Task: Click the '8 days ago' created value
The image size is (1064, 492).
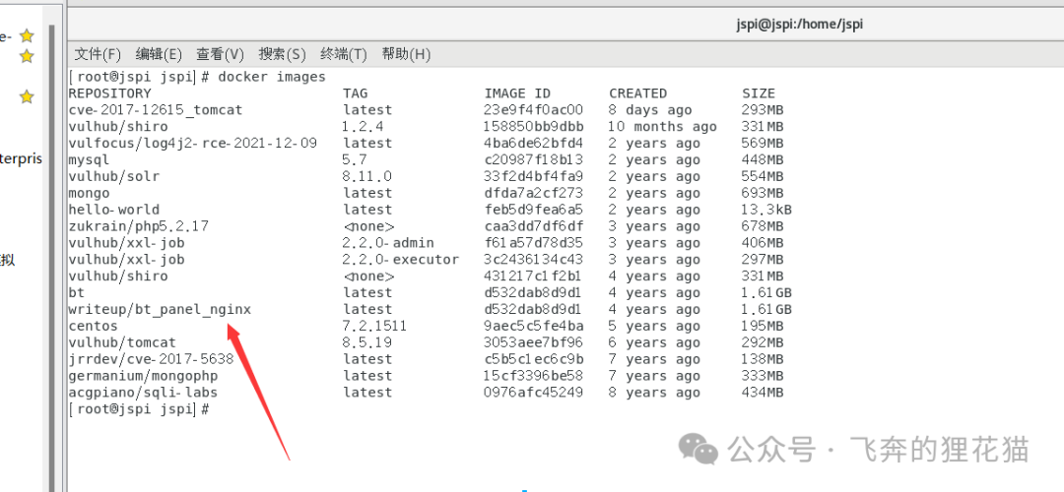Action: 650,110
